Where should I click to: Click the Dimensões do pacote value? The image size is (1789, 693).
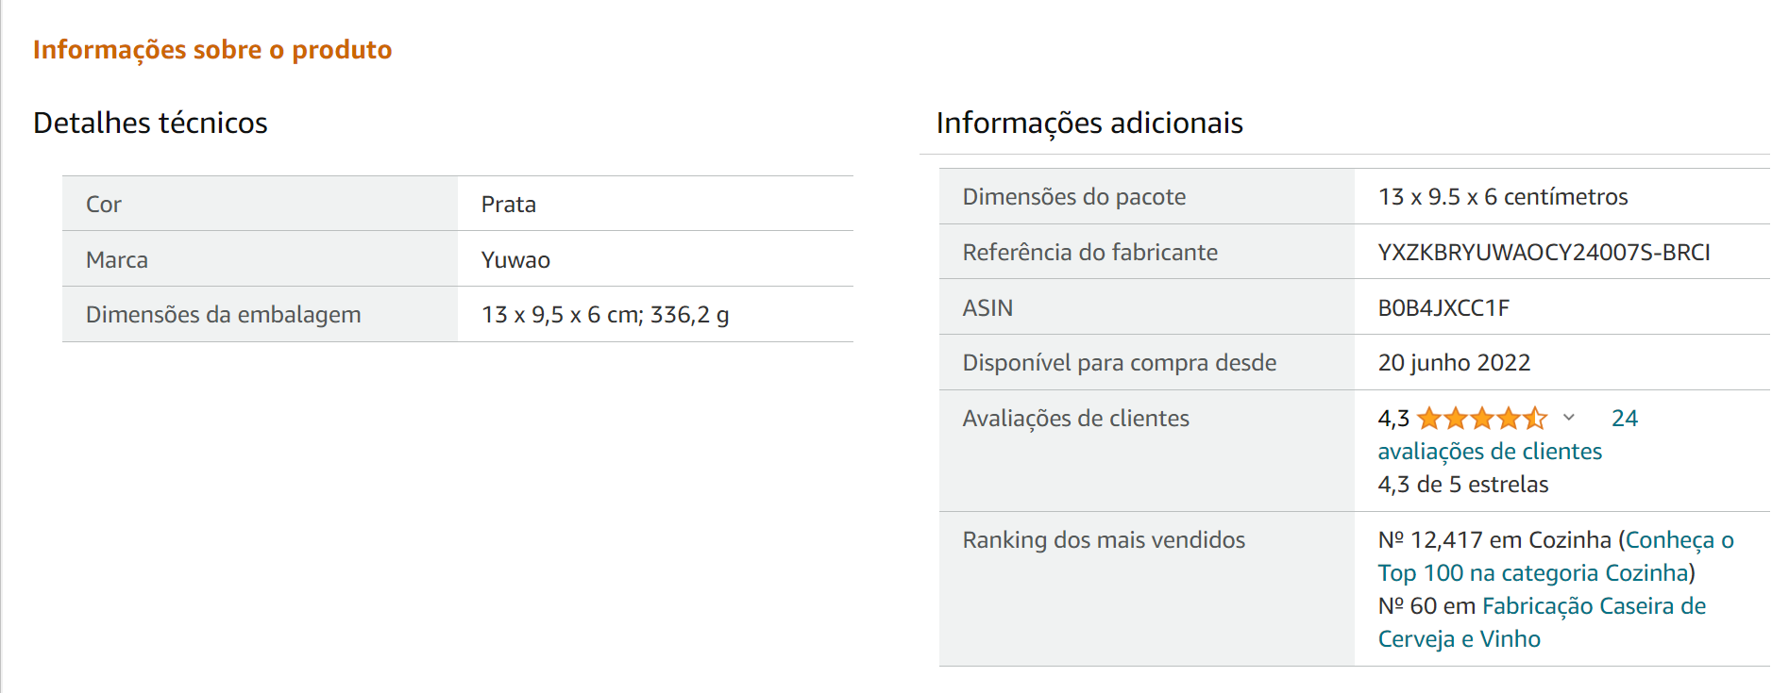[1503, 197]
